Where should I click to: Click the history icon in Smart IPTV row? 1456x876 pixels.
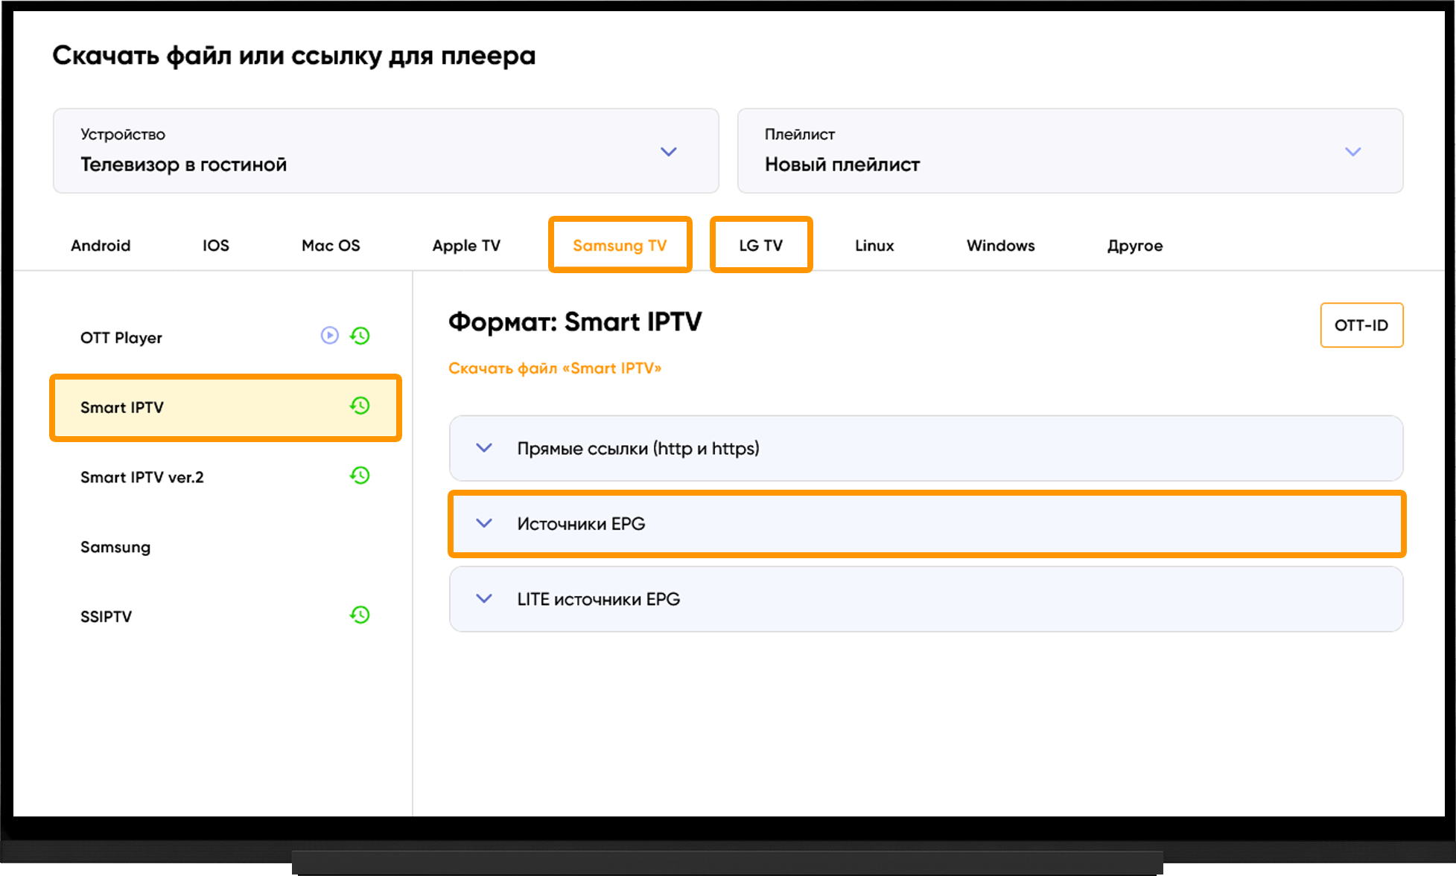tap(360, 406)
